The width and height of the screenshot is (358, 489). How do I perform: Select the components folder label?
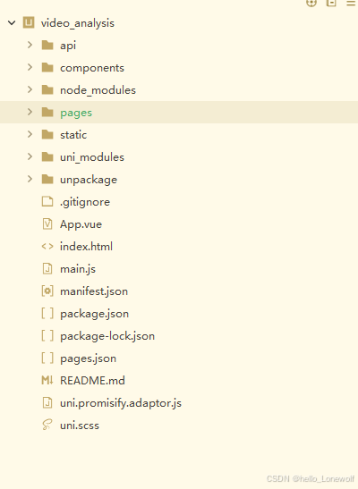pyautogui.click(x=92, y=68)
